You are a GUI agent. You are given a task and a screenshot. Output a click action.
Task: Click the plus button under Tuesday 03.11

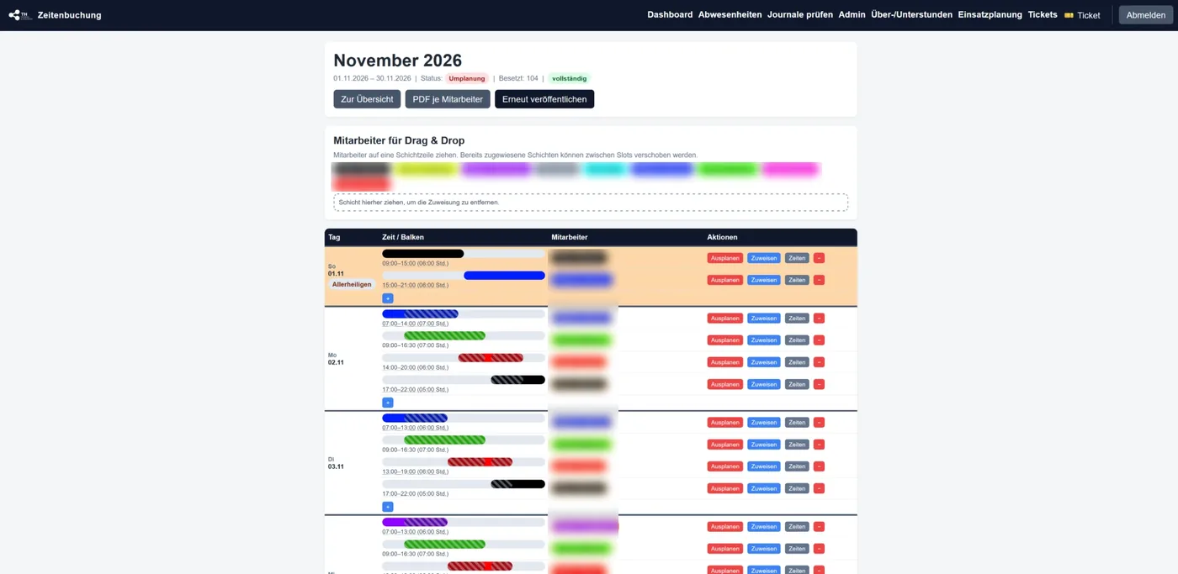[388, 507]
